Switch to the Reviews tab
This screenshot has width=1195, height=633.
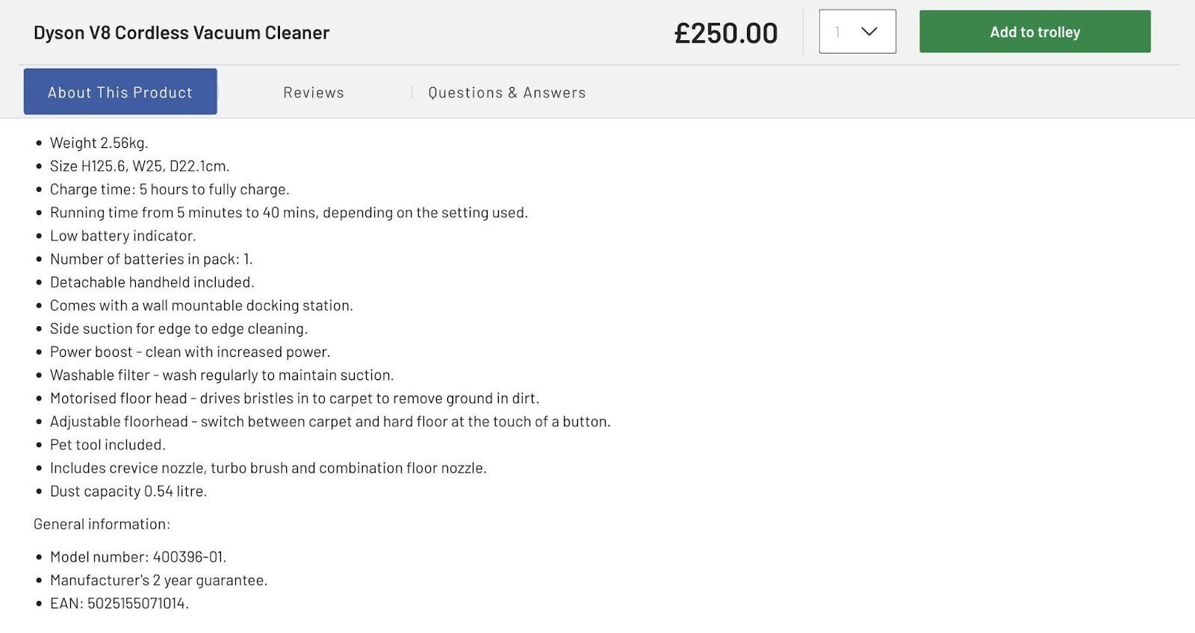pos(313,92)
